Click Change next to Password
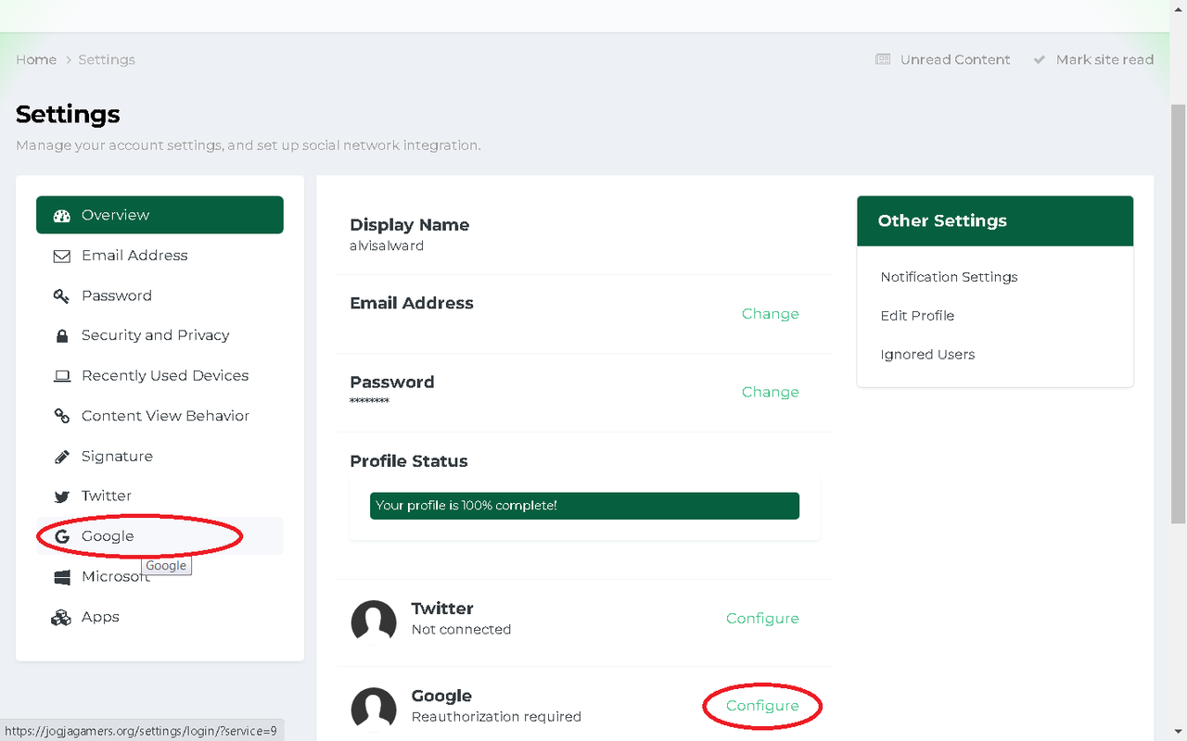1187x741 pixels. (770, 392)
